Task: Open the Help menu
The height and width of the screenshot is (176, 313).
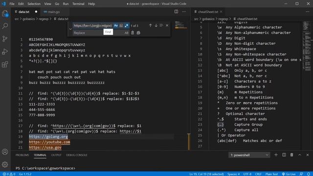Action: [91, 4]
